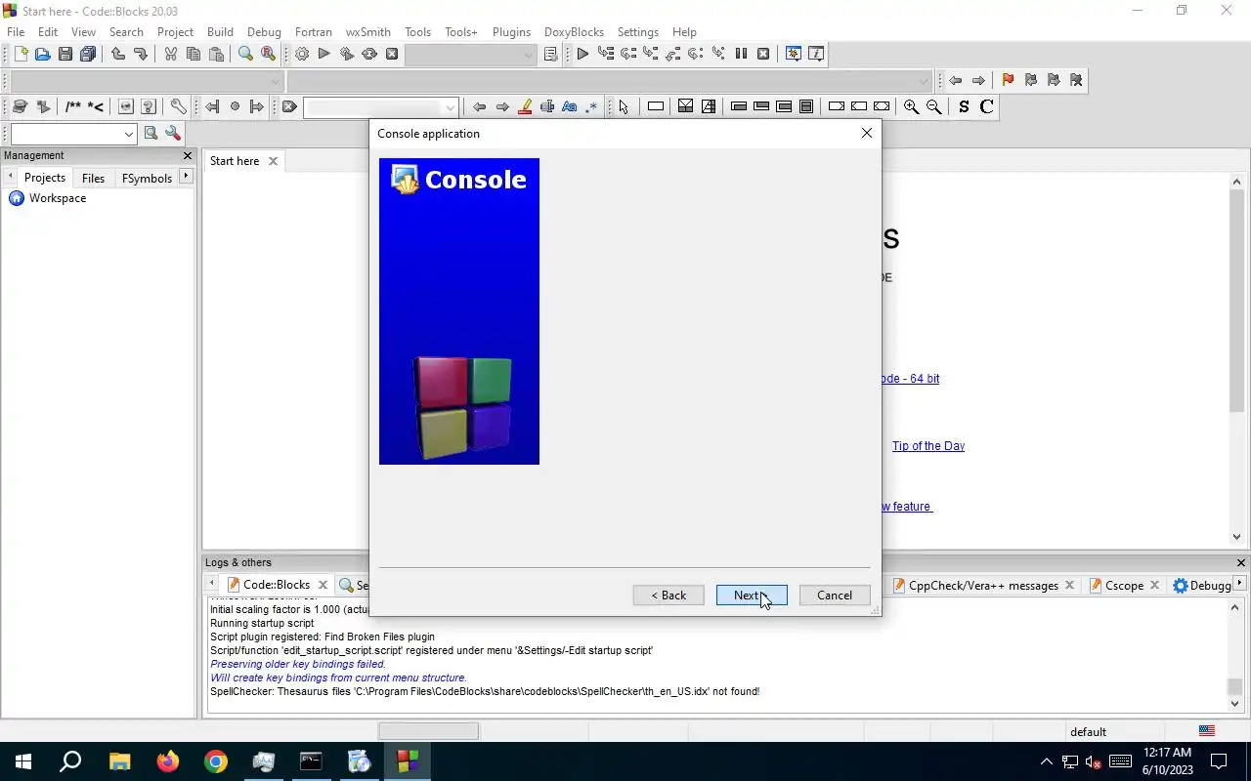The height and width of the screenshot is (781, 1251).
Task: Click the Undo arrow icon
Action: coord(117,55)
